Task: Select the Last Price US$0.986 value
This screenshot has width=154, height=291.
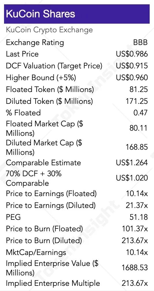Action: click(132, 54)
